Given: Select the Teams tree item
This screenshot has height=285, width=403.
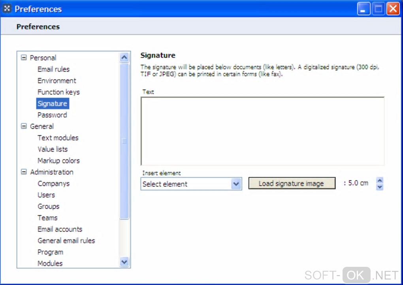Looking at the screenshot, I should coord(47,218).
